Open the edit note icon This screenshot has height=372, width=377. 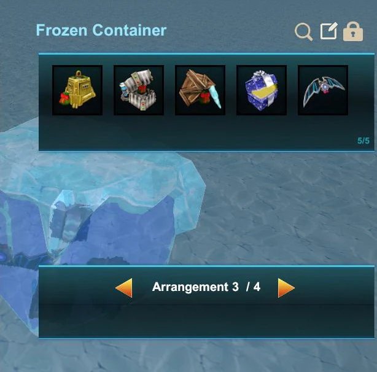329,31
